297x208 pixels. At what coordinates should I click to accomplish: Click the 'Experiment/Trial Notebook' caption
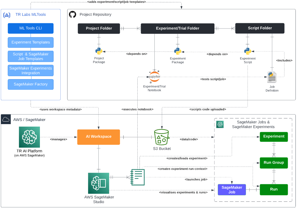155,88
